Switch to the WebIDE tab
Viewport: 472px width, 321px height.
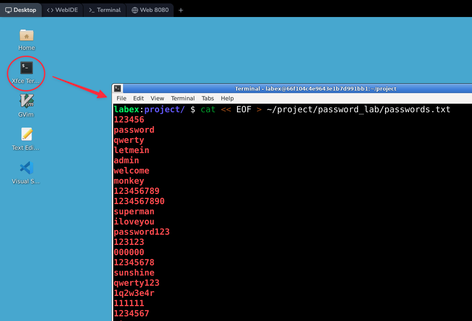click(62, 10)
